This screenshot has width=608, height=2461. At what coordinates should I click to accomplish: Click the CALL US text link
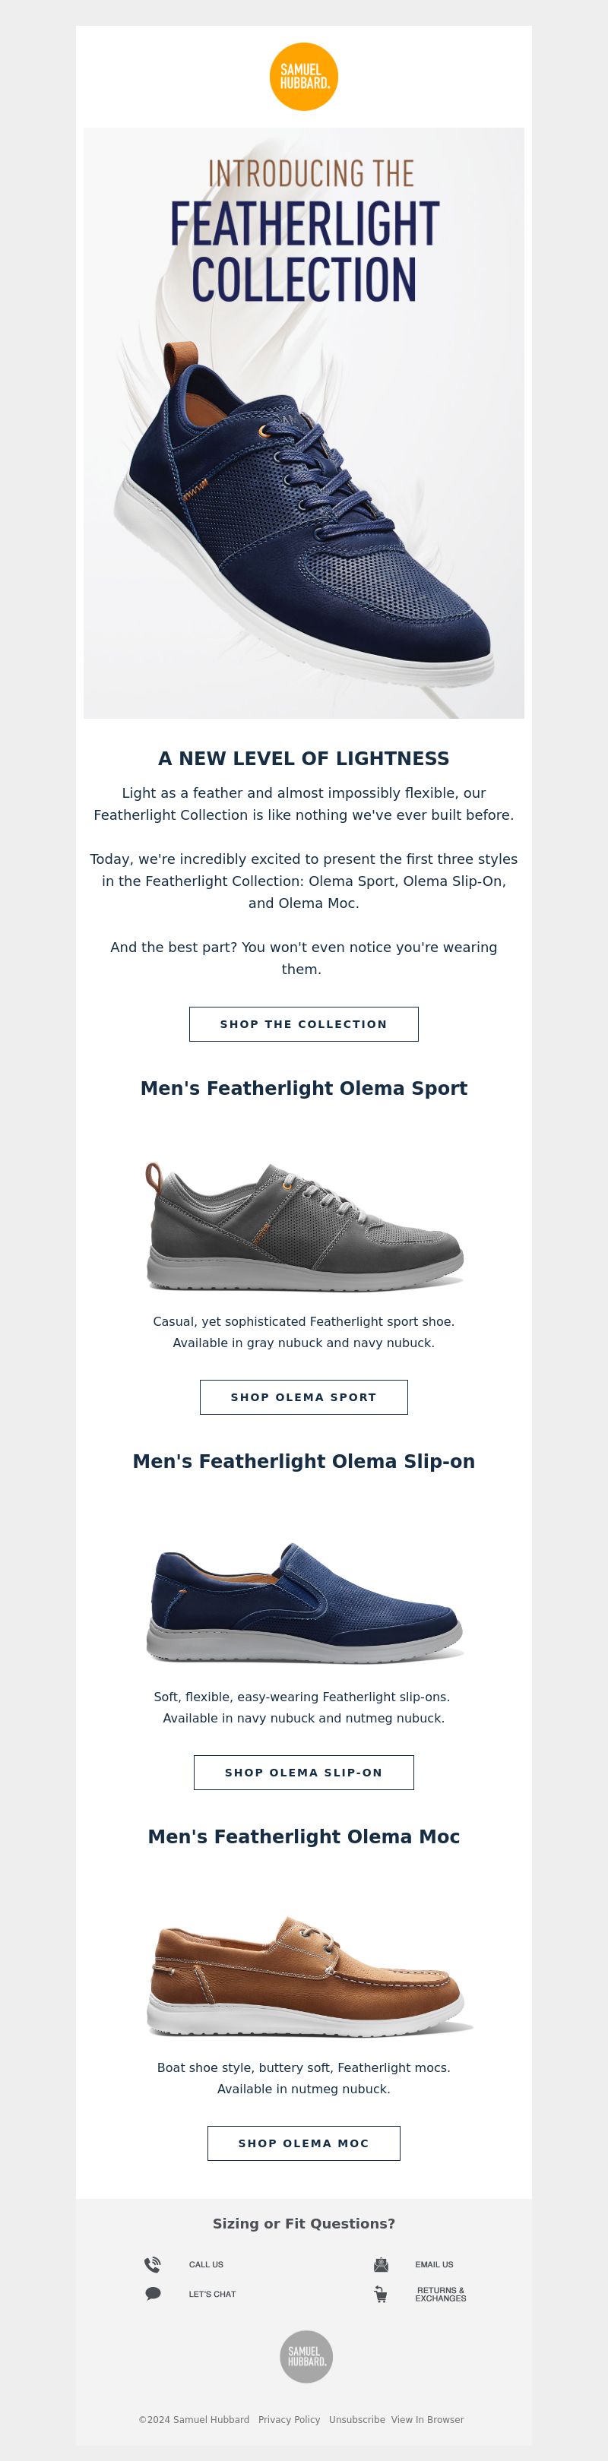pos(207,2264)
